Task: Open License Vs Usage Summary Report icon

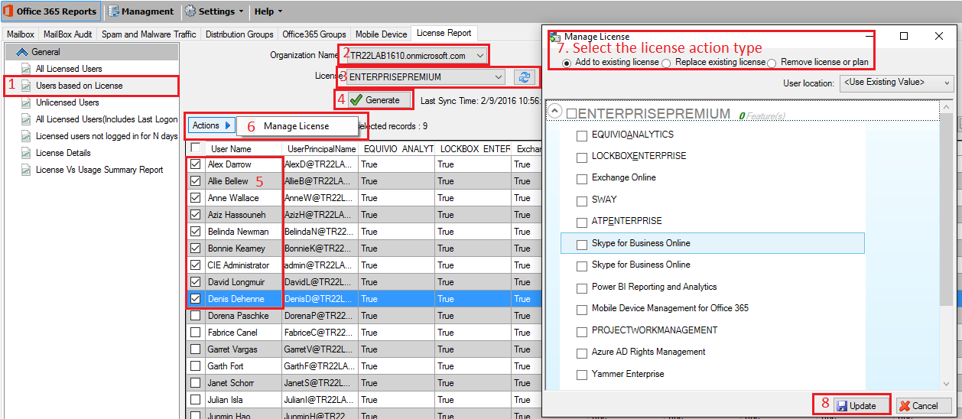Action: coord(26,170)
